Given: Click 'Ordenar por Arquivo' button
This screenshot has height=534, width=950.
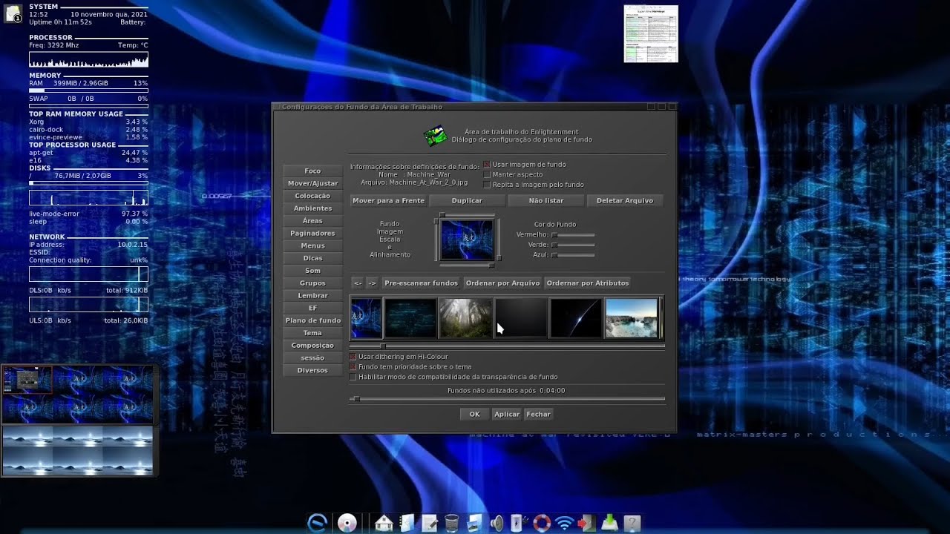Looking at the screenshot, I should coord(502,283).
